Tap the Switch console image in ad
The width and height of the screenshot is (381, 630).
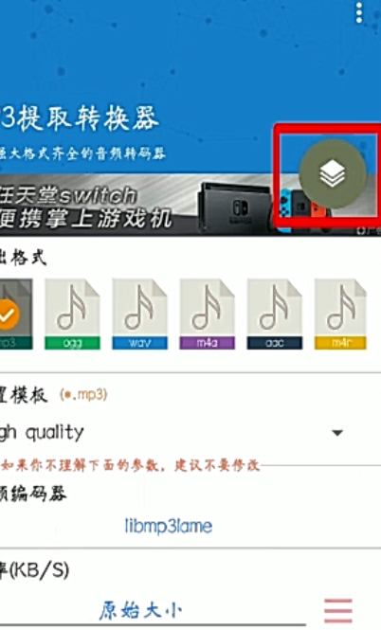pos(237,206)
